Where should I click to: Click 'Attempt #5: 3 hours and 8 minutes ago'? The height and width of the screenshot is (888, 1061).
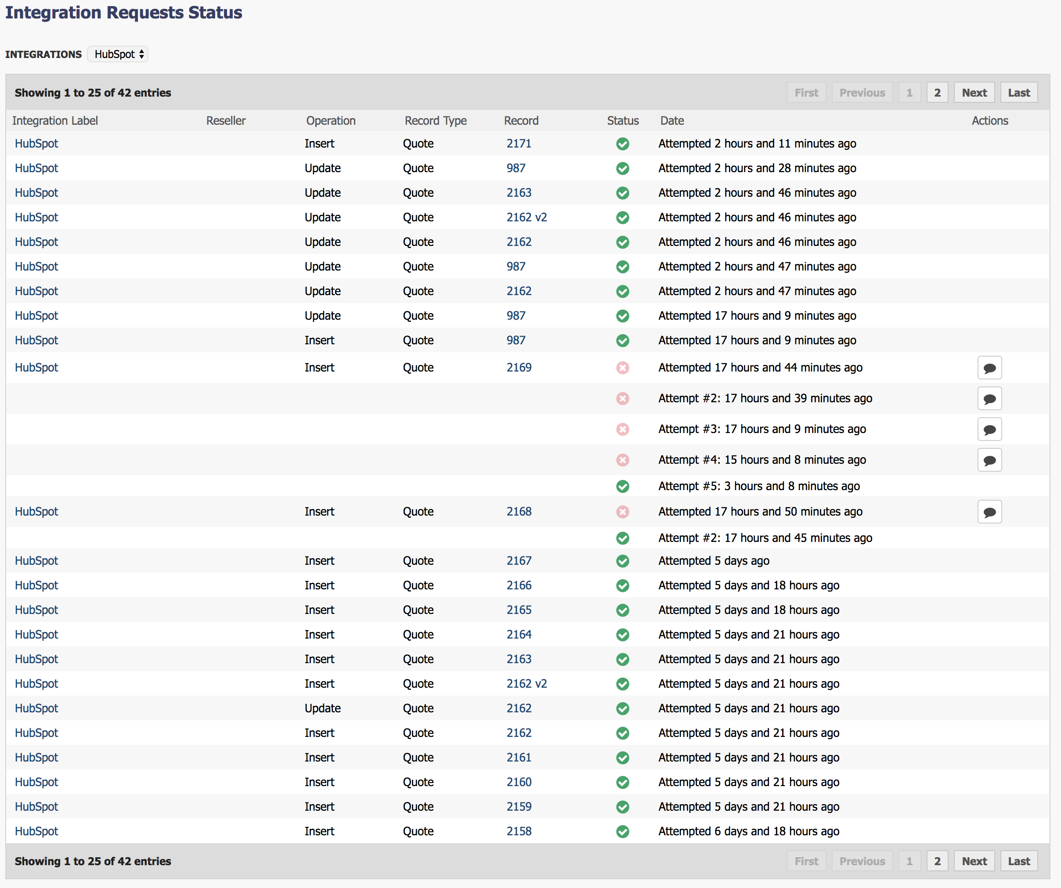tap(759, 487)
